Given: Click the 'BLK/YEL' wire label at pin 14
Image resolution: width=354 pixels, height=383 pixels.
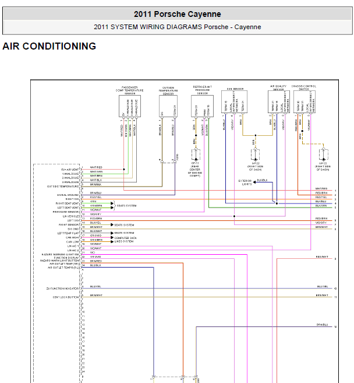Looking at the screenshot, I should pyautogui.click(x=95, y=223).
